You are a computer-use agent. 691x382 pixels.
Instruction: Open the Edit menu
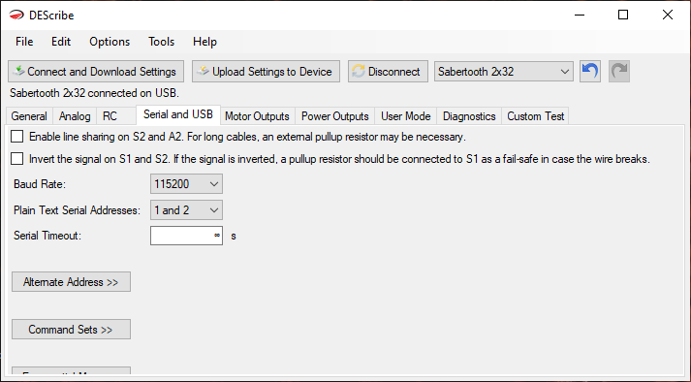point(61,42)
